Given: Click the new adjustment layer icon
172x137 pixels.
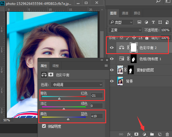Looking at the screenshot, I should click(x=144, y=134).
